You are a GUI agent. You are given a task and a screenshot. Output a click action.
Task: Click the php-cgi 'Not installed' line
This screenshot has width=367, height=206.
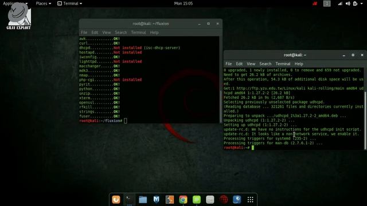(110, 80)
